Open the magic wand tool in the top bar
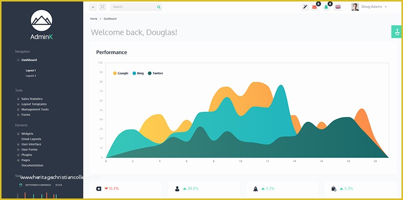This screenshot has height=200, width=403. 305,7
